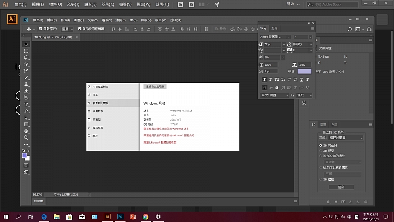This screenshot has height=222, width=394.
Task: Open Screen Mode icon at toolbox bottom
Action: click(x=26, y=172)
